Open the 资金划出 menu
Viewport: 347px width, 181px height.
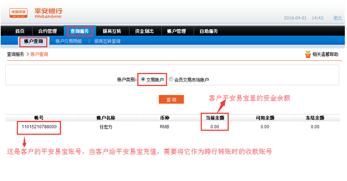point(144,31)
